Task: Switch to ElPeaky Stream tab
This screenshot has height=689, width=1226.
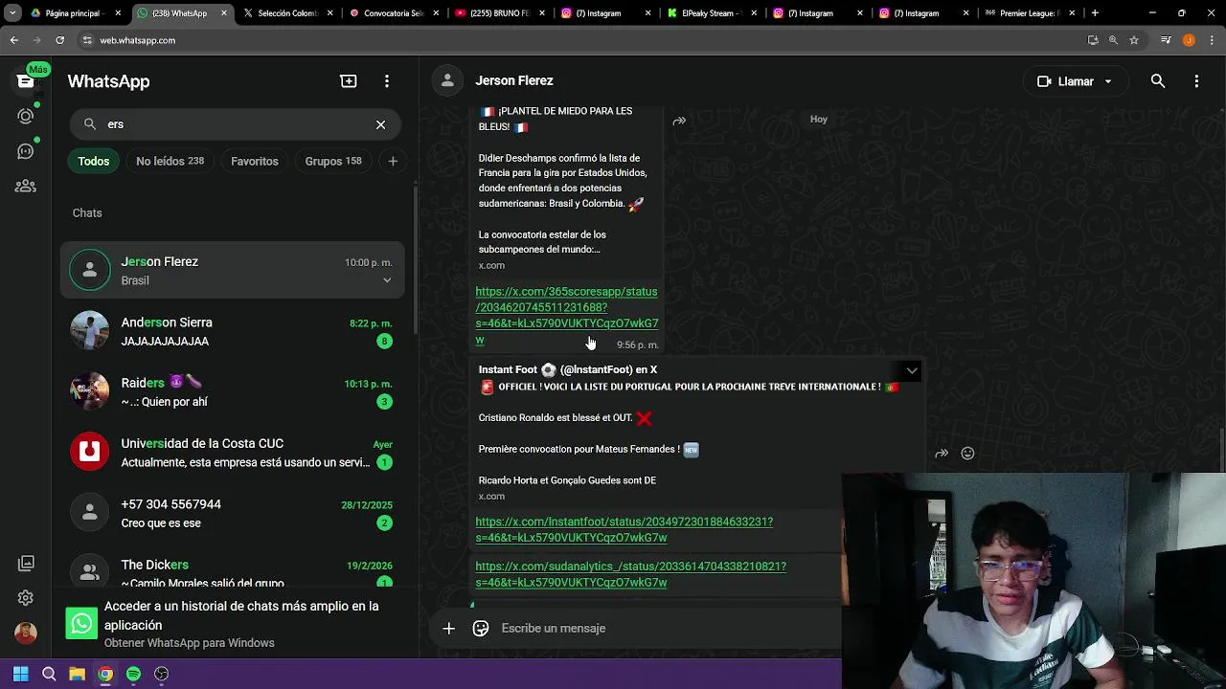Action: click(x=713, y=13)
